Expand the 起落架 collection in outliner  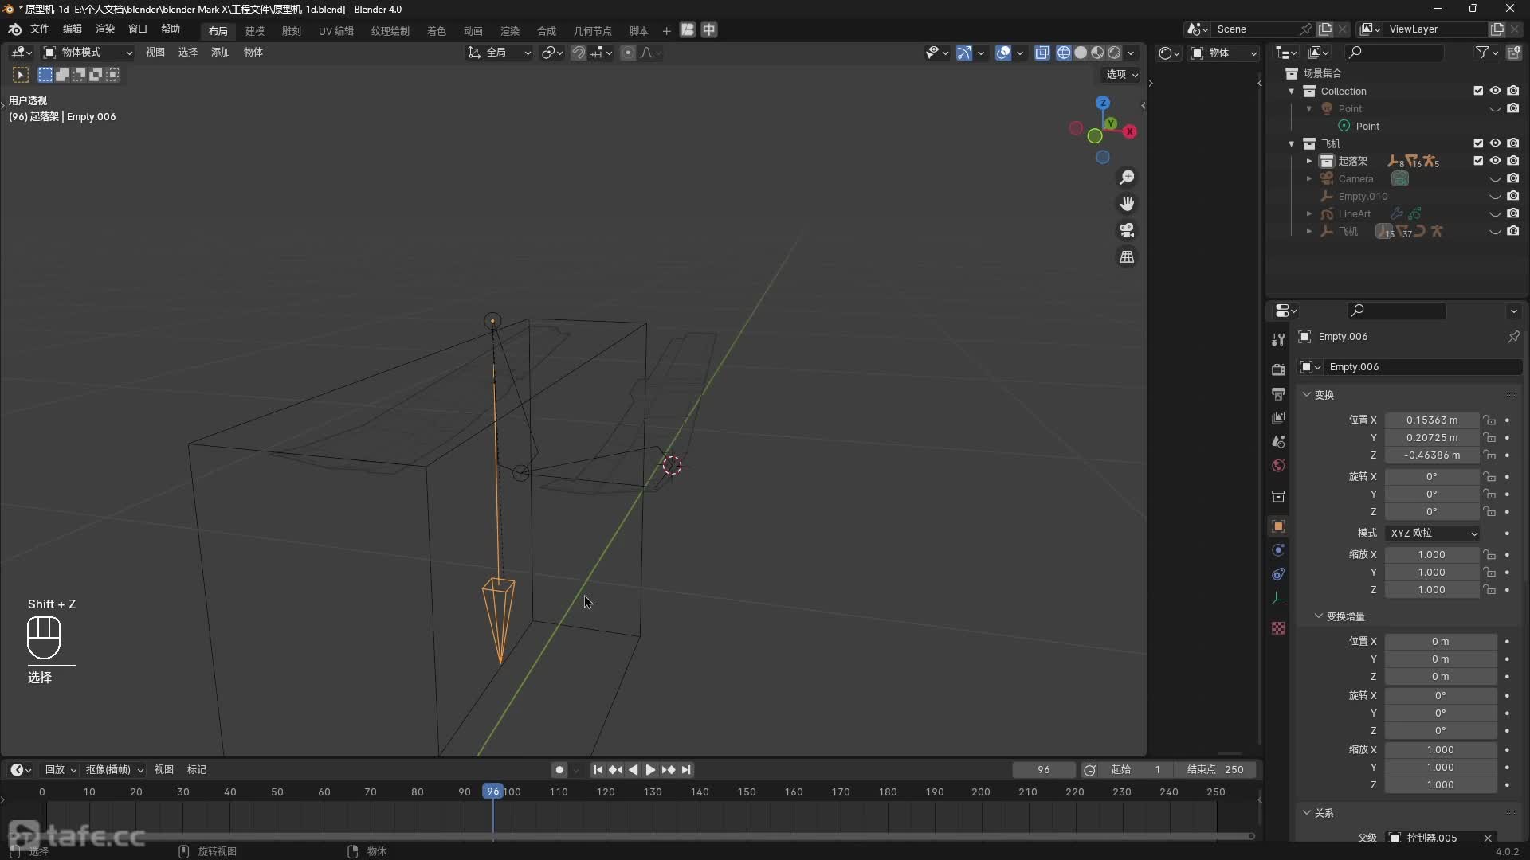pos(1308,161)
